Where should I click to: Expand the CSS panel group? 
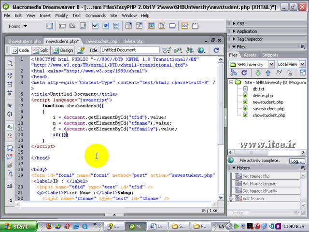[240, 23]
